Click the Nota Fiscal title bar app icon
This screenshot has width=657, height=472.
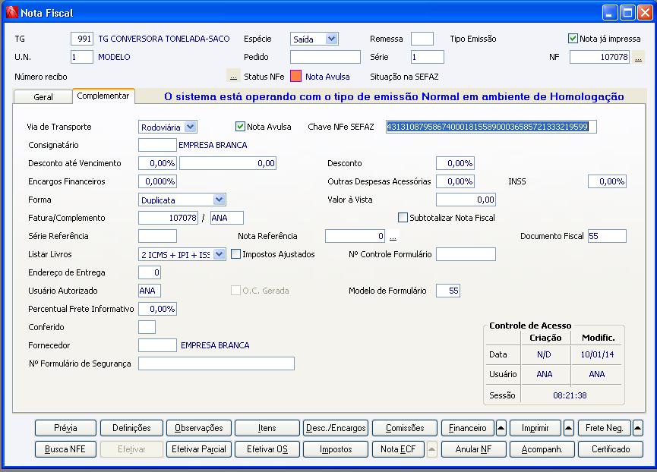(x=11, y=13)
